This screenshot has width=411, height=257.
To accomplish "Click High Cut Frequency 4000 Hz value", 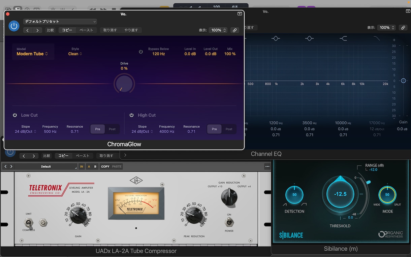I will point(167,132).
